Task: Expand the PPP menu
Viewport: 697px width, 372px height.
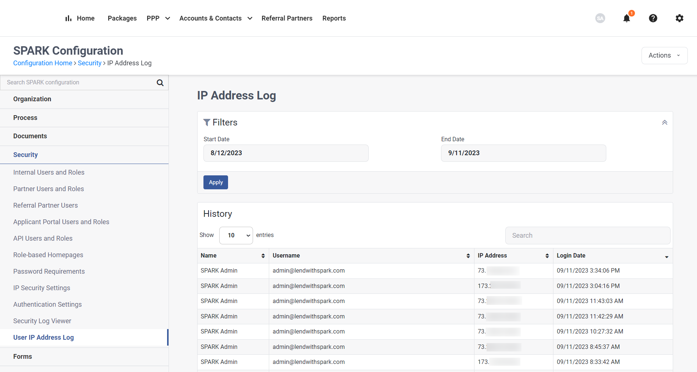Action: (158, 18)
